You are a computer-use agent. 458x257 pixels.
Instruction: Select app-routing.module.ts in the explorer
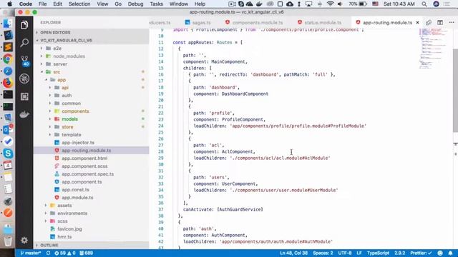coord(86,151)
